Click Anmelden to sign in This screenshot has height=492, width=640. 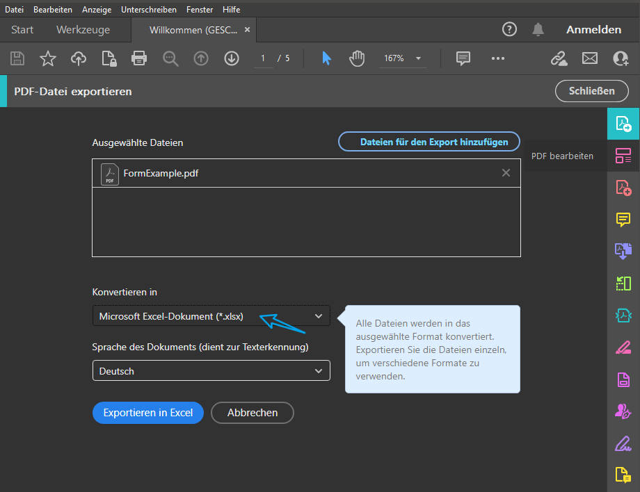[x=593, y=29]
